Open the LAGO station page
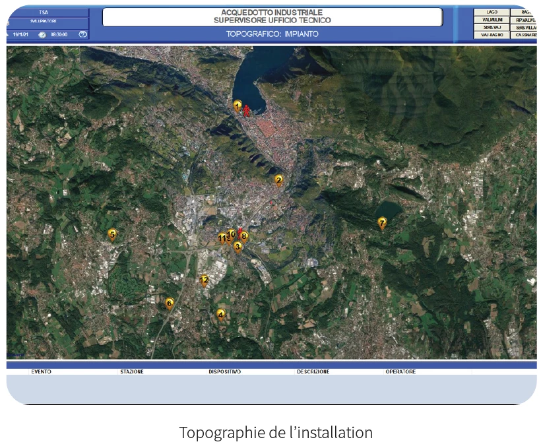 (492, 12)
